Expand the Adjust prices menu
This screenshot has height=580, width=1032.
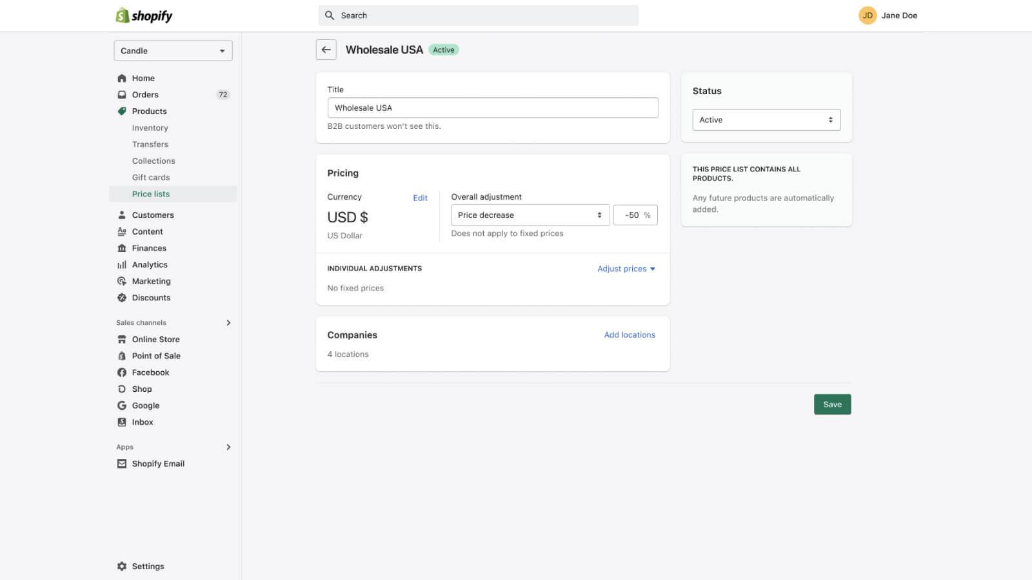pos(626,269)
